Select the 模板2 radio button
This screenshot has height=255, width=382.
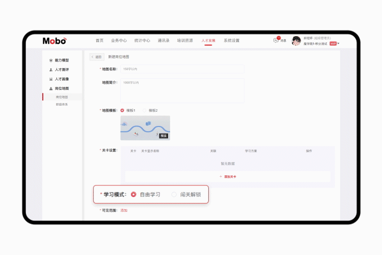[144, 110]
